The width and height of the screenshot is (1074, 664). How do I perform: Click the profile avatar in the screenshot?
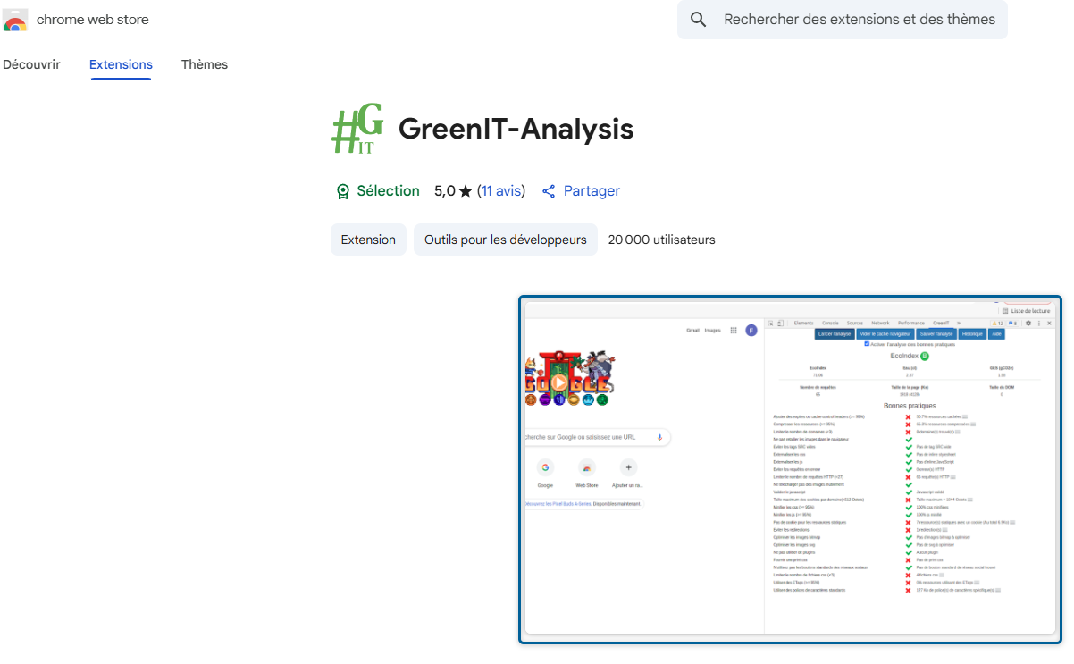coord(751,331)
